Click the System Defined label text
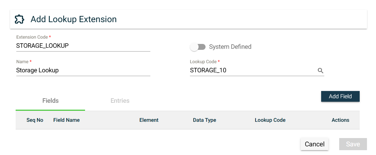The image size is (376, 155). click(230, 47)
